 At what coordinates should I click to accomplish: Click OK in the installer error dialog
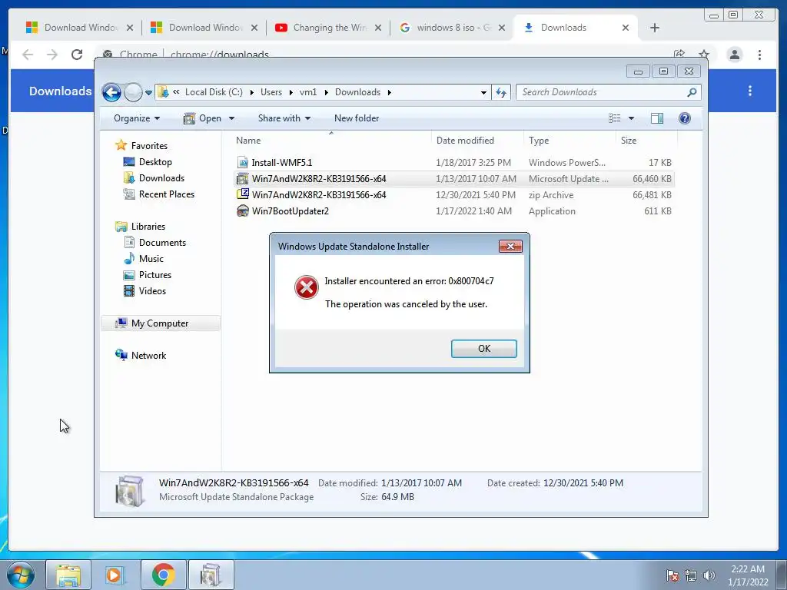484,349
